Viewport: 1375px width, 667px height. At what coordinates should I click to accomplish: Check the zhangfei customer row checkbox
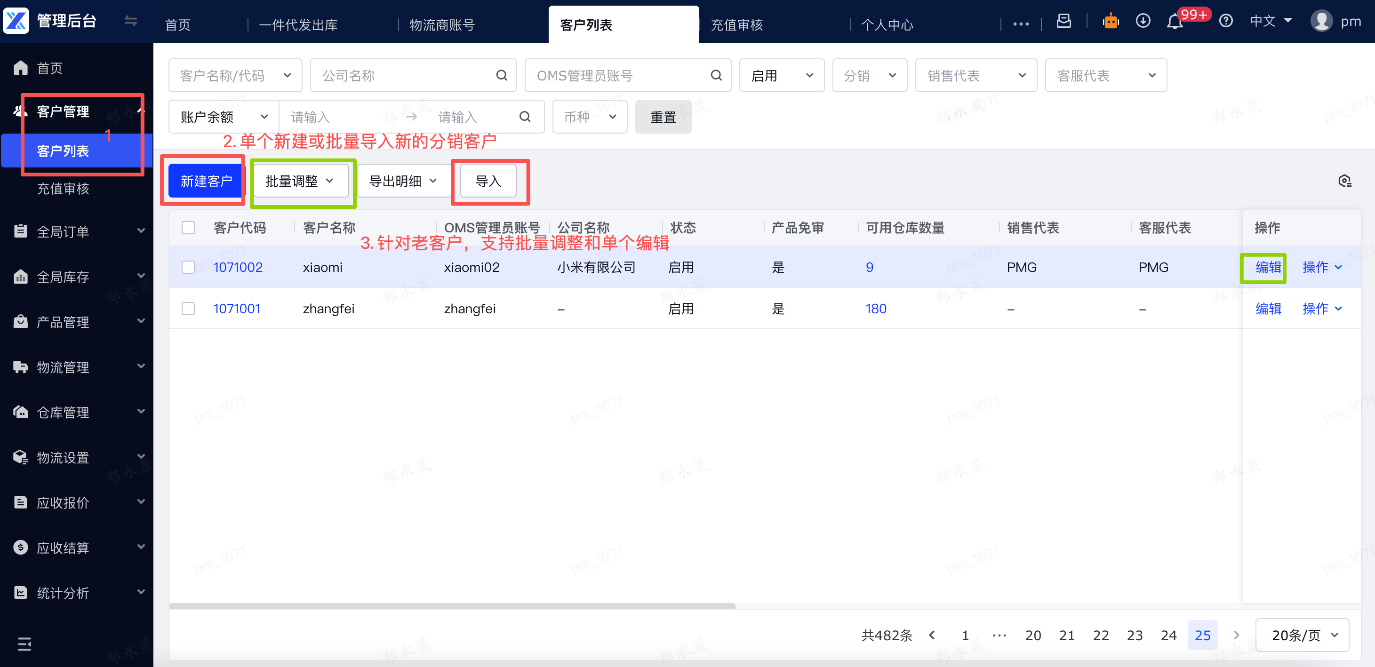pos(188,309)
